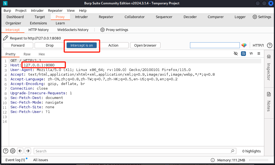Switch to Extensions tab
275x165 pixels.
click(38, 23)
